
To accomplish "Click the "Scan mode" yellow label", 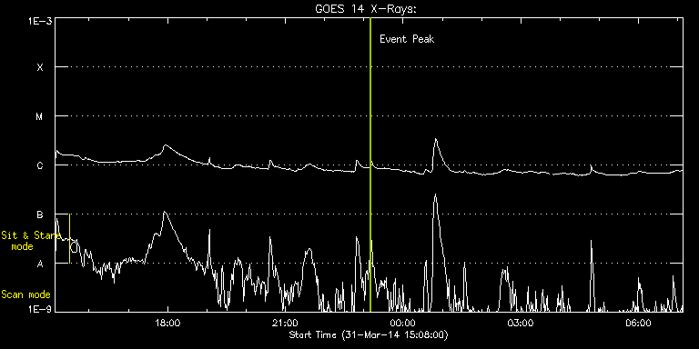I will [x=25, y=294].
